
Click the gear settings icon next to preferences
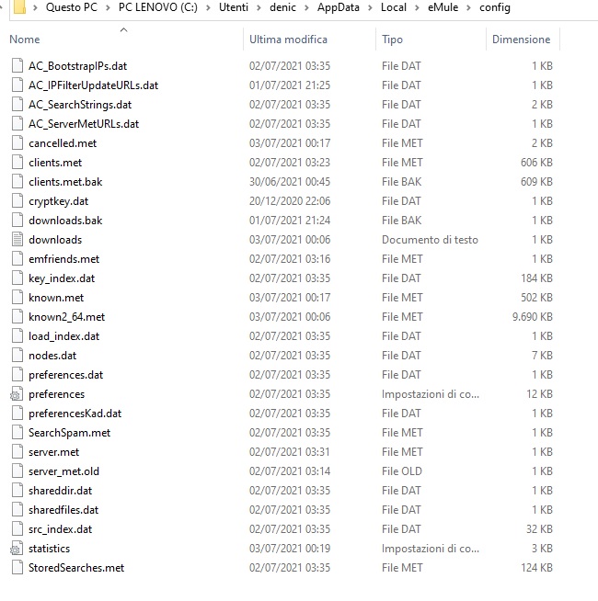[17, 393]
